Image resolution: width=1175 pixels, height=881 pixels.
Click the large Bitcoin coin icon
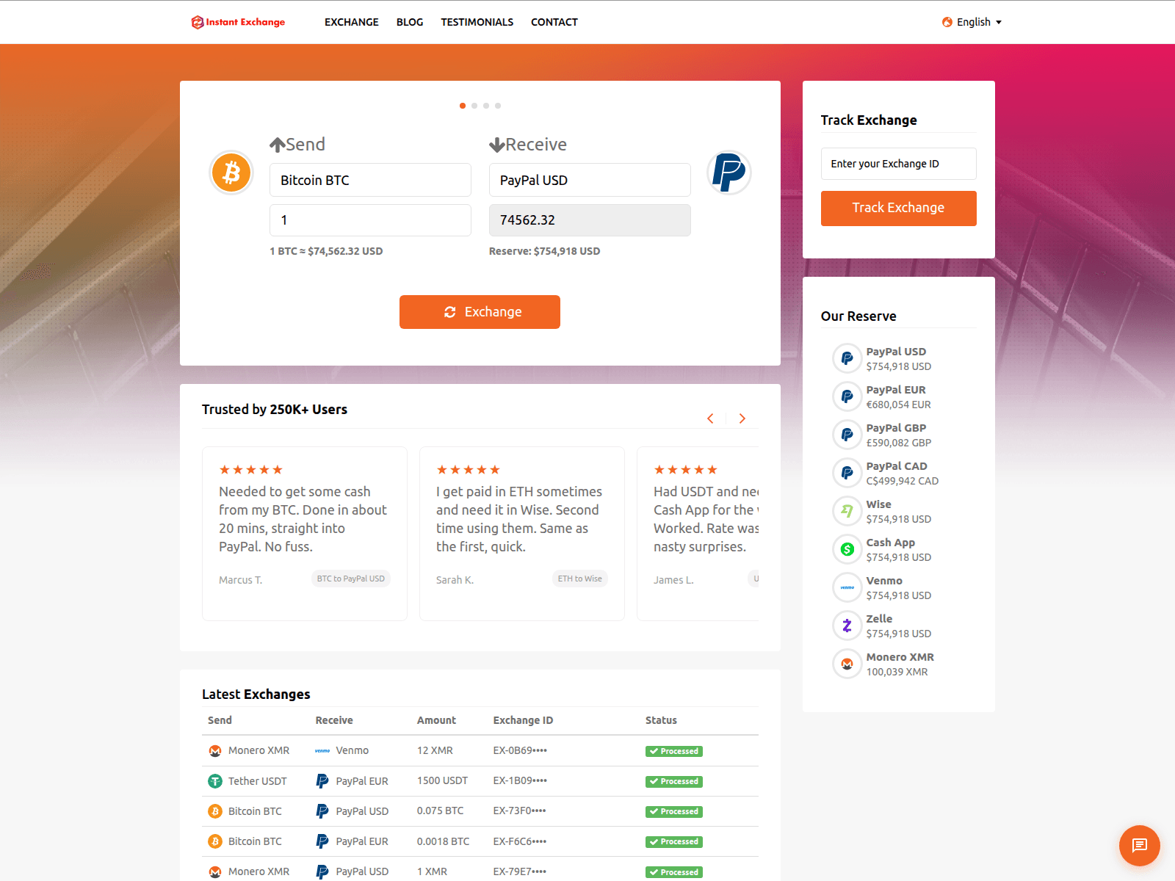[231, 173]
